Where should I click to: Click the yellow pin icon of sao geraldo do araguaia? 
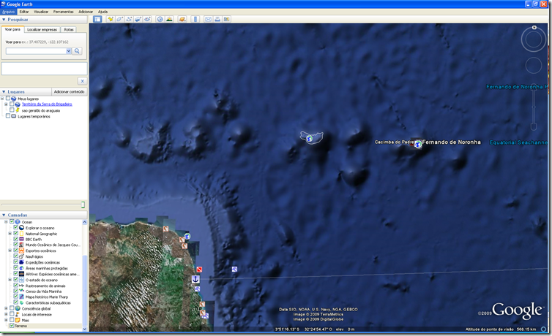coord(18,110)
